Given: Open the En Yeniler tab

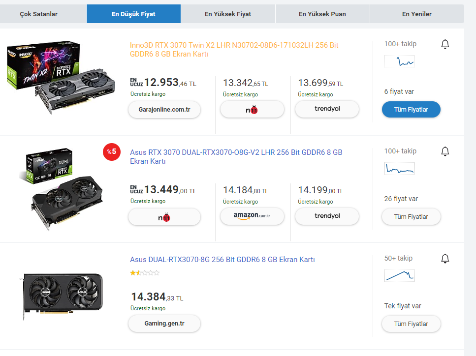Looking at the screenshot, I should pos(416,14).
